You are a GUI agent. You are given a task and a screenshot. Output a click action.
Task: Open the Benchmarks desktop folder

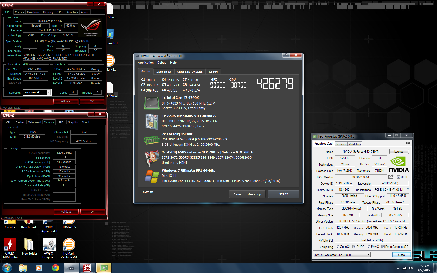29,225
